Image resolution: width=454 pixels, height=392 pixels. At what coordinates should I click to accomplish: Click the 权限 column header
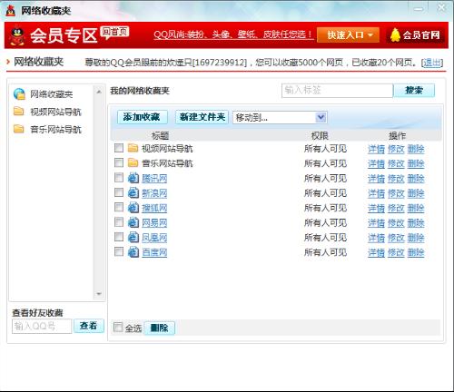(320, 136)
